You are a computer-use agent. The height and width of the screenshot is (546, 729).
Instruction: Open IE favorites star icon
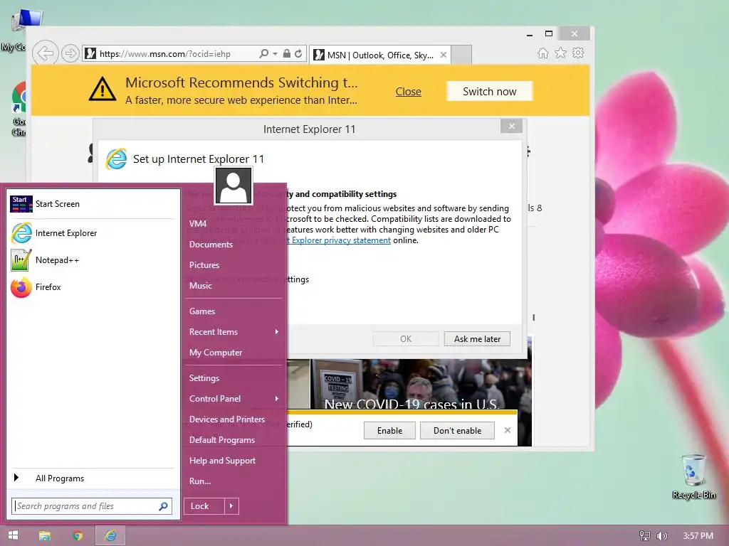[x=561, y=53]
